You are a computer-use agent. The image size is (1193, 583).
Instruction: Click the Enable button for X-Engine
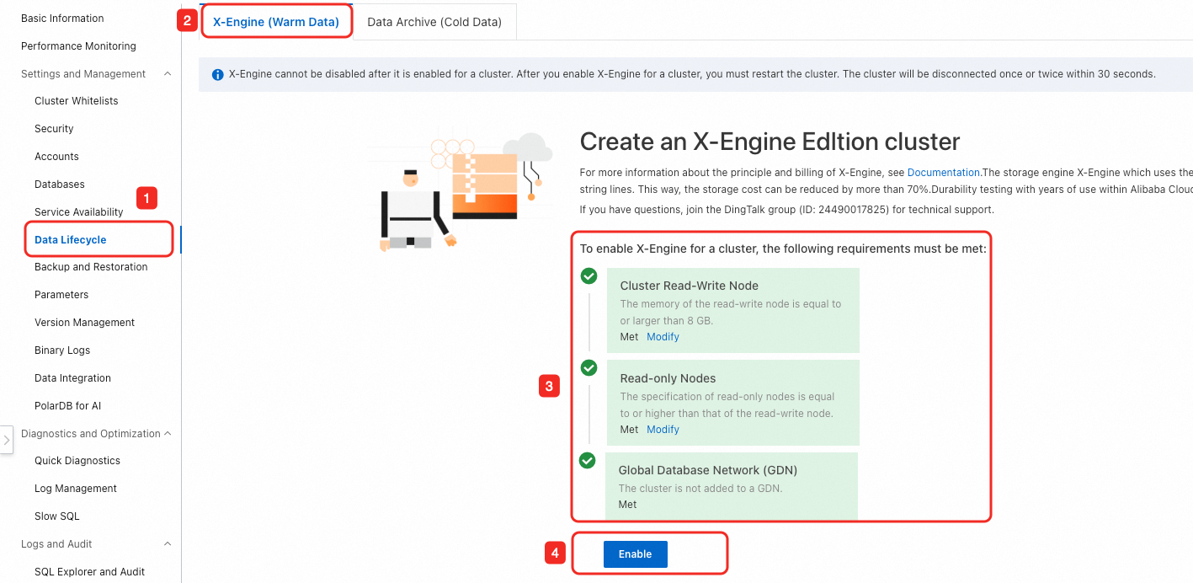pos(636,554)
